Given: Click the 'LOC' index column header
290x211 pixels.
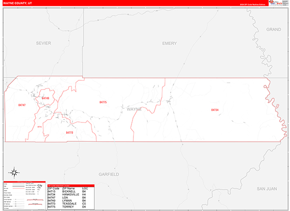Looking at the screenshot, I should click(85, 188).
